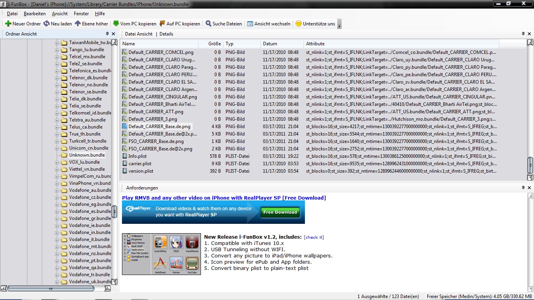Image resolution: width=534 pixels, height=300 pixels.
Task: Open the Fenster menu
Action: click(81, 14)
